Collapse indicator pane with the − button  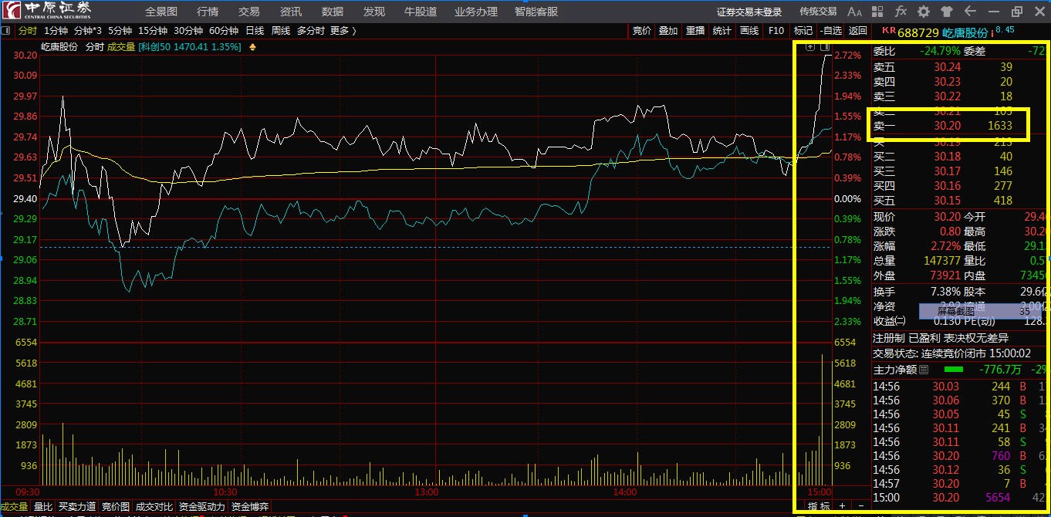[861, 507]
